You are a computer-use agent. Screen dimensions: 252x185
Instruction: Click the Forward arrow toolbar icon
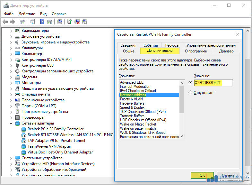(x=13, y=22)
